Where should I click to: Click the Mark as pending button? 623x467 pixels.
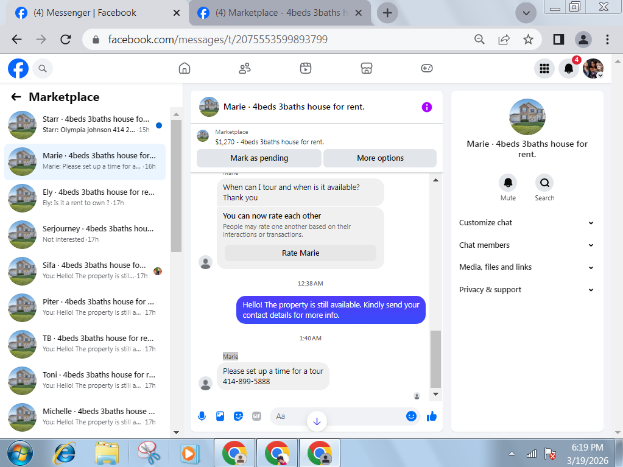(x=259, y=158)
